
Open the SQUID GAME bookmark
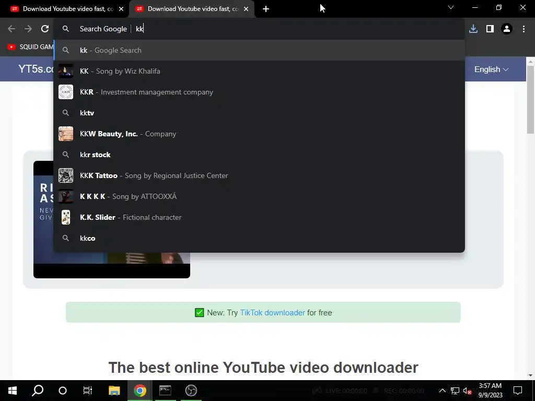click(30, 46)
